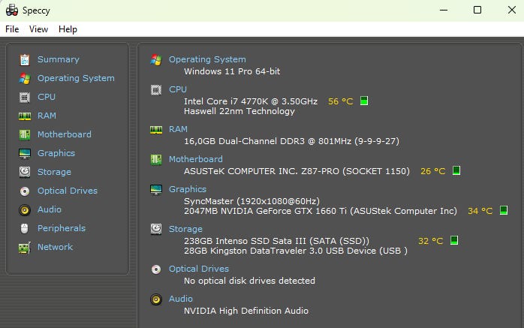Select Graphics in the sidebar list

(56, 153)
